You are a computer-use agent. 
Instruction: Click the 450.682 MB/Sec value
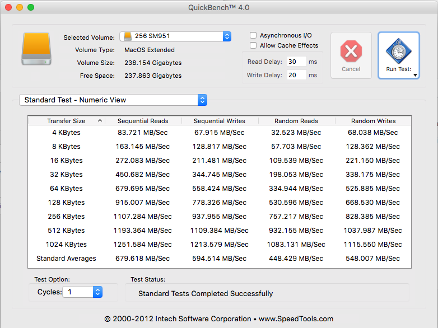[x=143, y=175]
